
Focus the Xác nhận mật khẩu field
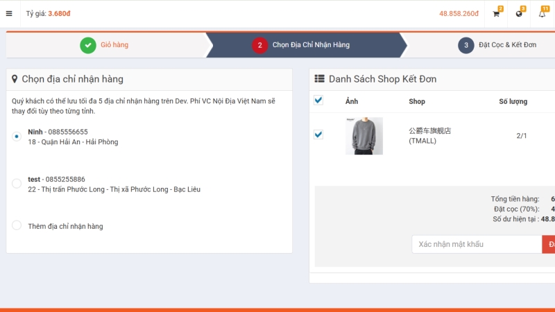click(477, 244)
